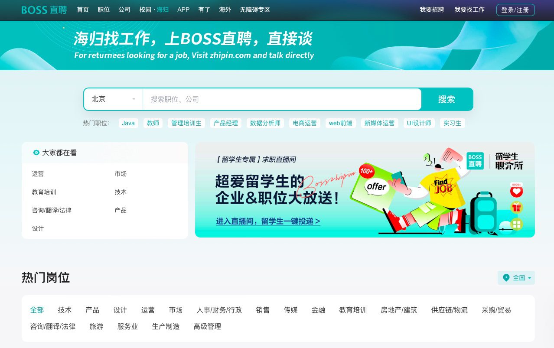Open 咨询/翻译/法律 in the 大家都在看 panel
Image resolution: width=554 pixels, height=348 pixels.
pos(52,210)
